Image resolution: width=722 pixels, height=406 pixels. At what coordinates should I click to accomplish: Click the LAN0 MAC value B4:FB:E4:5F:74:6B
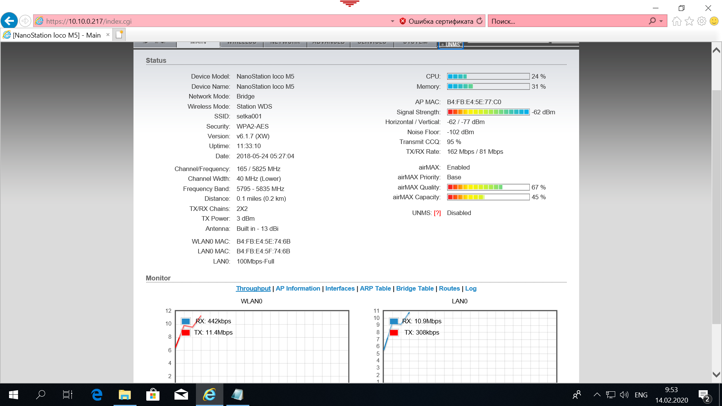263,251
